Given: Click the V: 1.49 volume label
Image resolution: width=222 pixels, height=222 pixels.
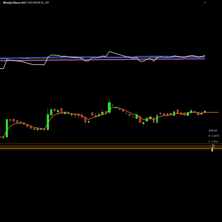Looking at the screenshot, I should [x=214, y=136].
